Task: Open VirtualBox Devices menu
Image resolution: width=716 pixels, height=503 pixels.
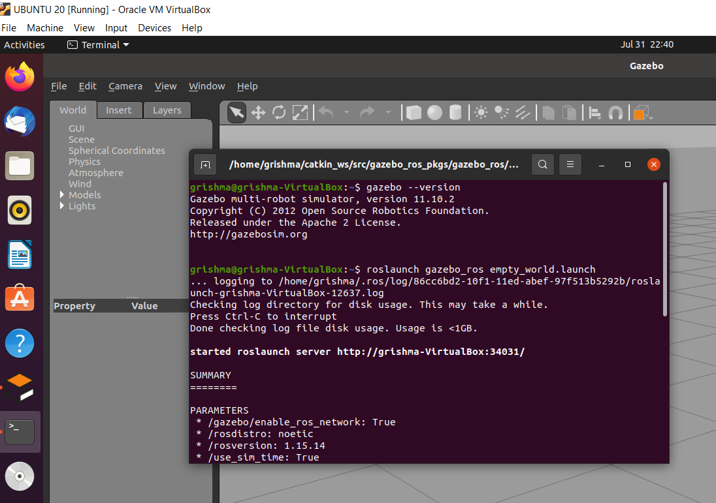Action: [154, 28]
